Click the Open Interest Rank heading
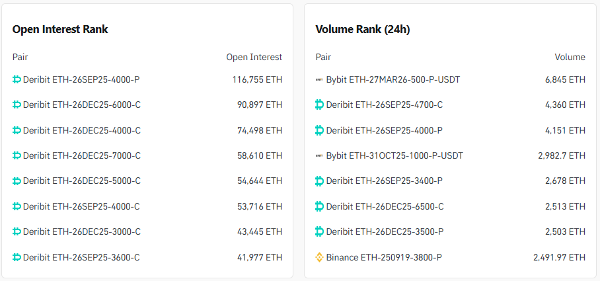This screenshot has width=600, height=281. pos(60,30)
